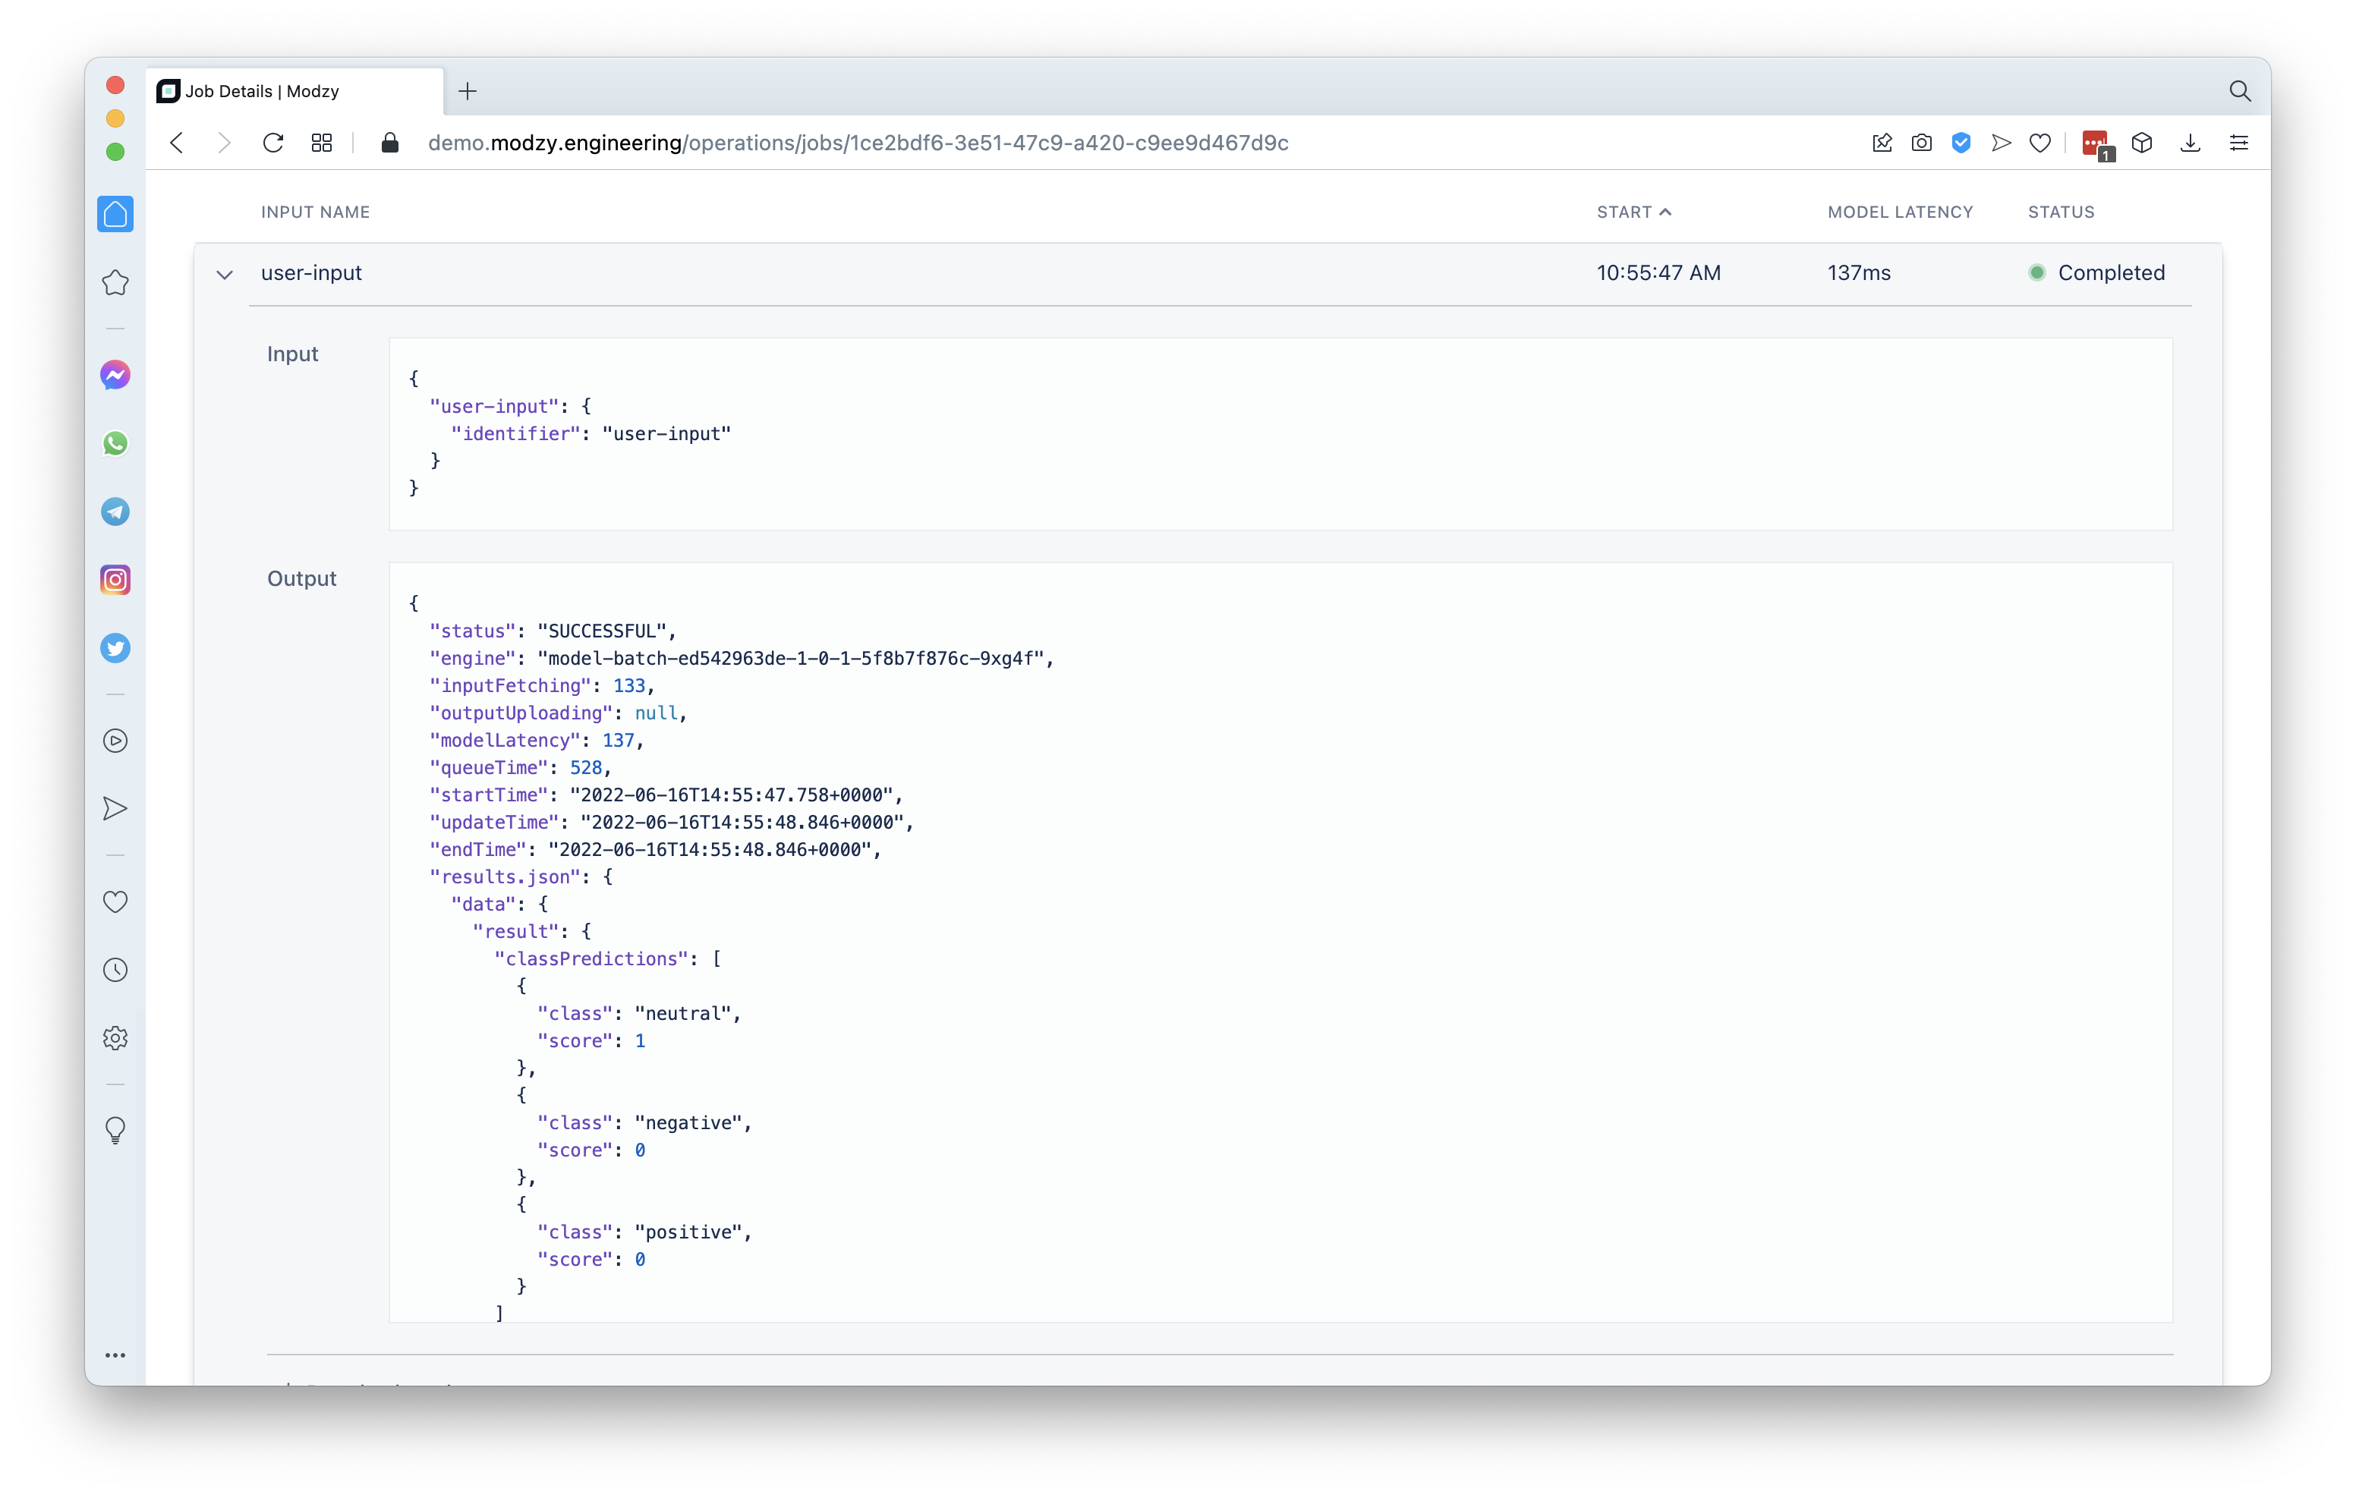This screenshot has height=1498, width=2356.
Task: Open Telegram from the sidebar
Action: pos(115,511)
